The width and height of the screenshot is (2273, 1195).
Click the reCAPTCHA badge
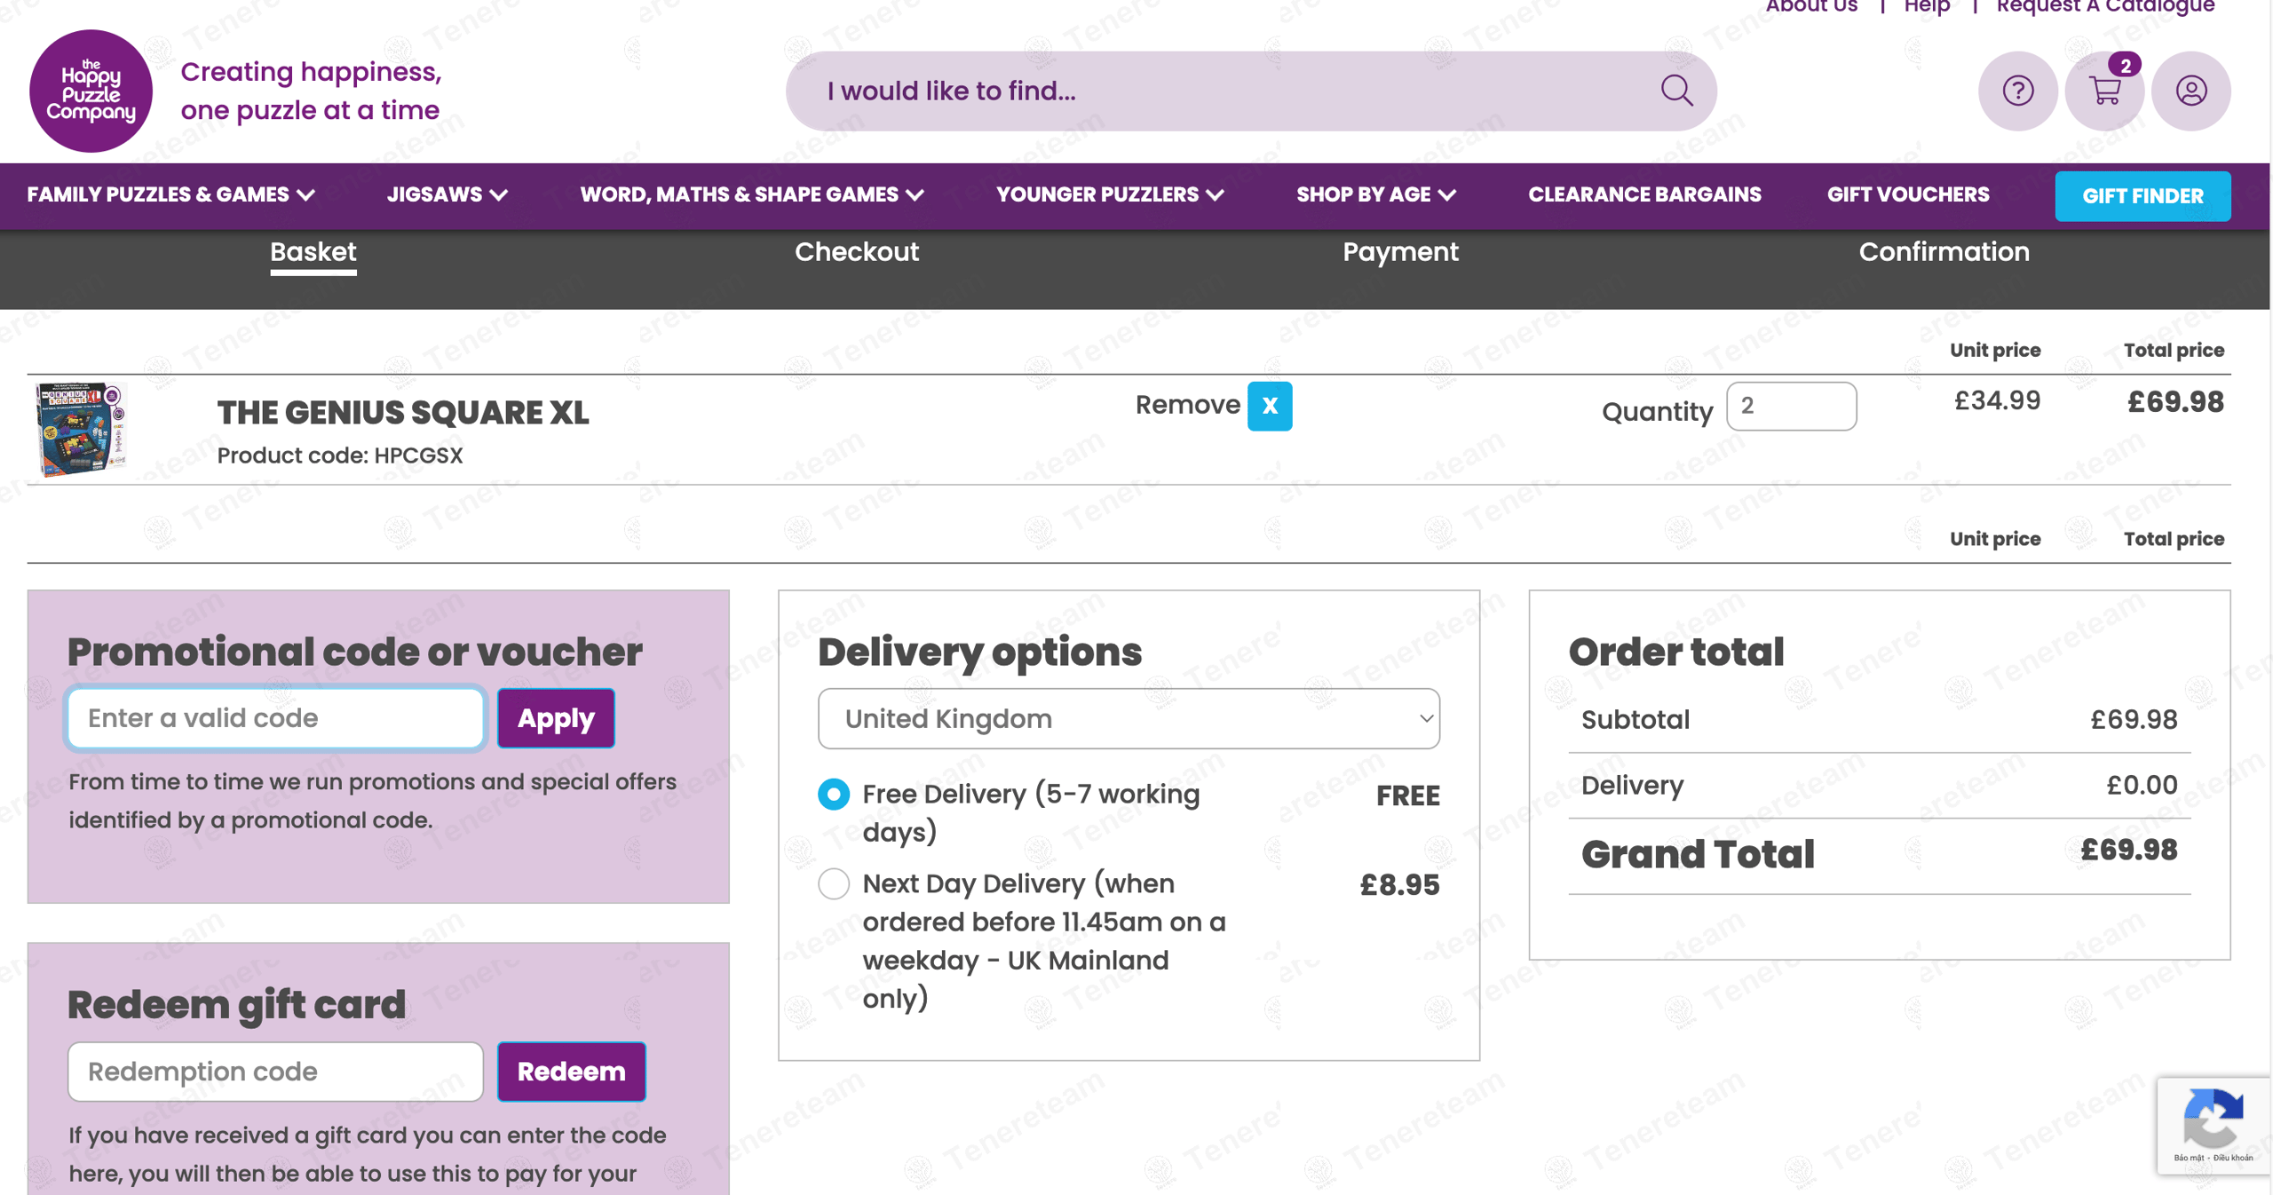pos(2214,1125)
